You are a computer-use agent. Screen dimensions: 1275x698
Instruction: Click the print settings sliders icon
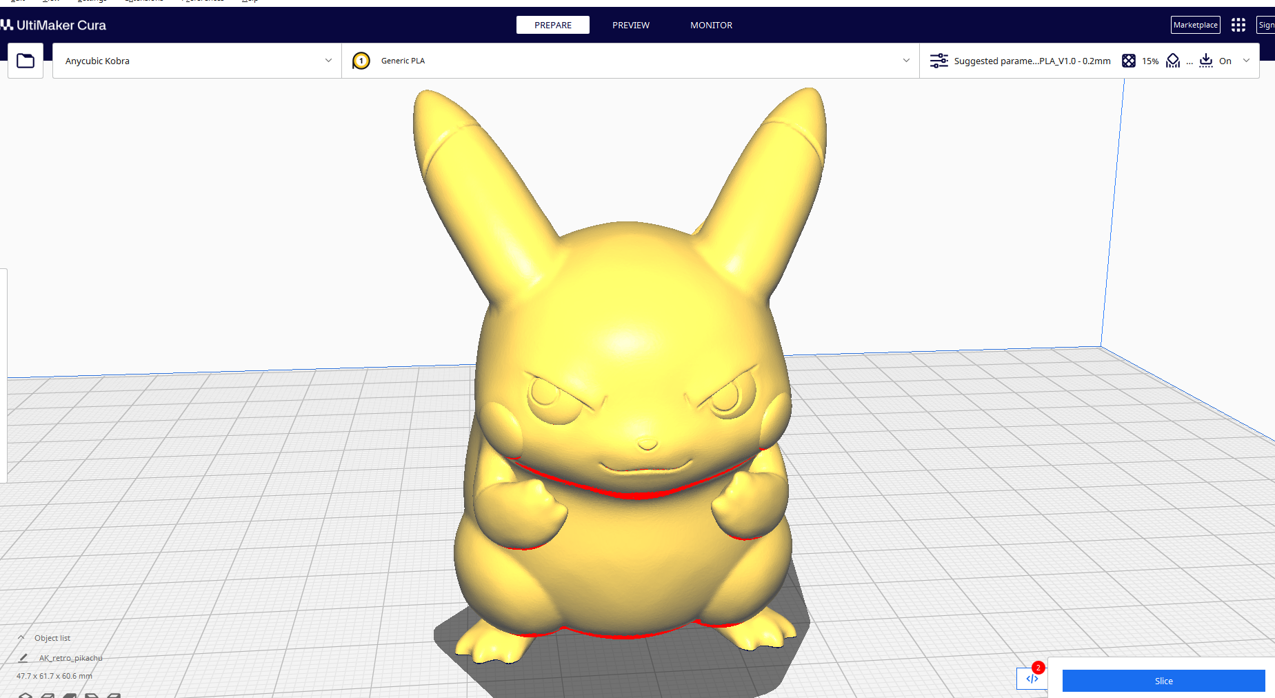(x=939, y=61)
